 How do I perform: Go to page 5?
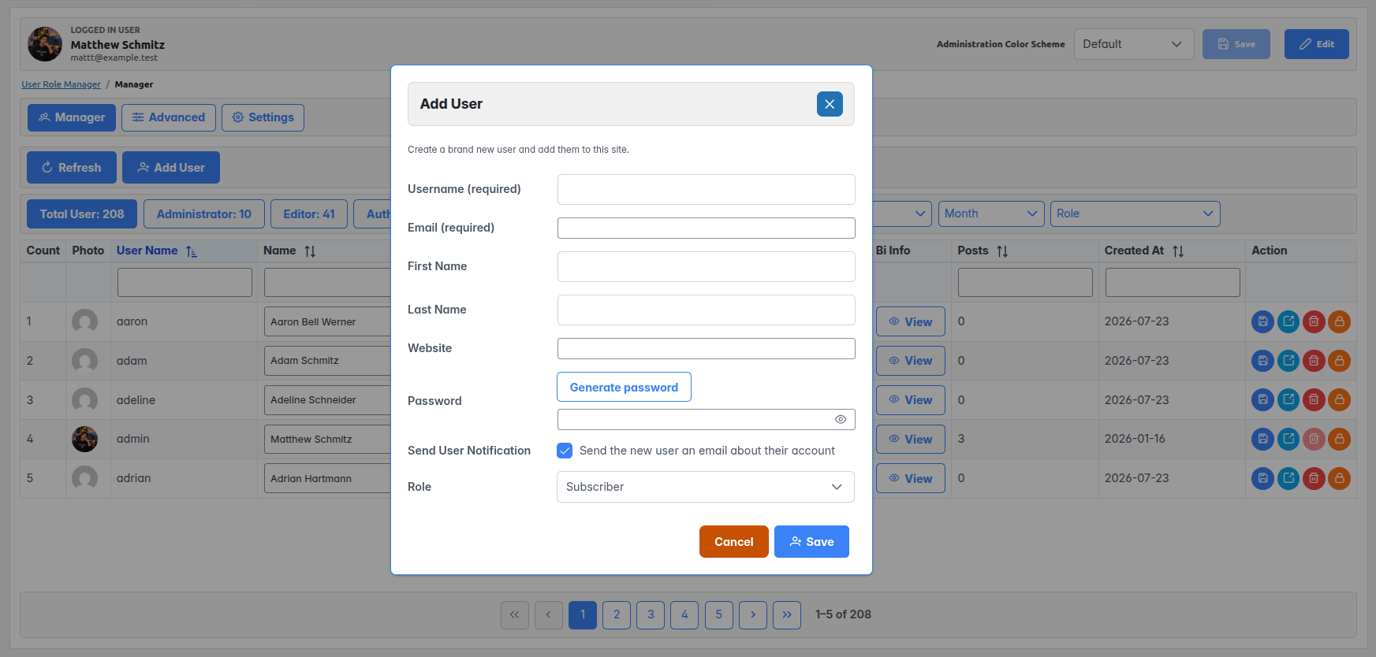(x=719, y=614)
